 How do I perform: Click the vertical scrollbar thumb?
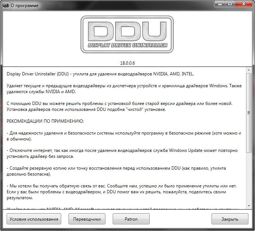click(249, 113)
